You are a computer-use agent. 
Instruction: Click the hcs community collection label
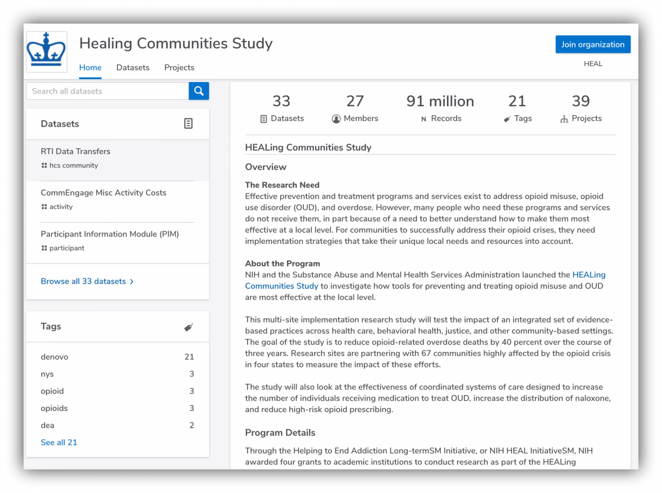pyautogui.click(x=74, y=165)
